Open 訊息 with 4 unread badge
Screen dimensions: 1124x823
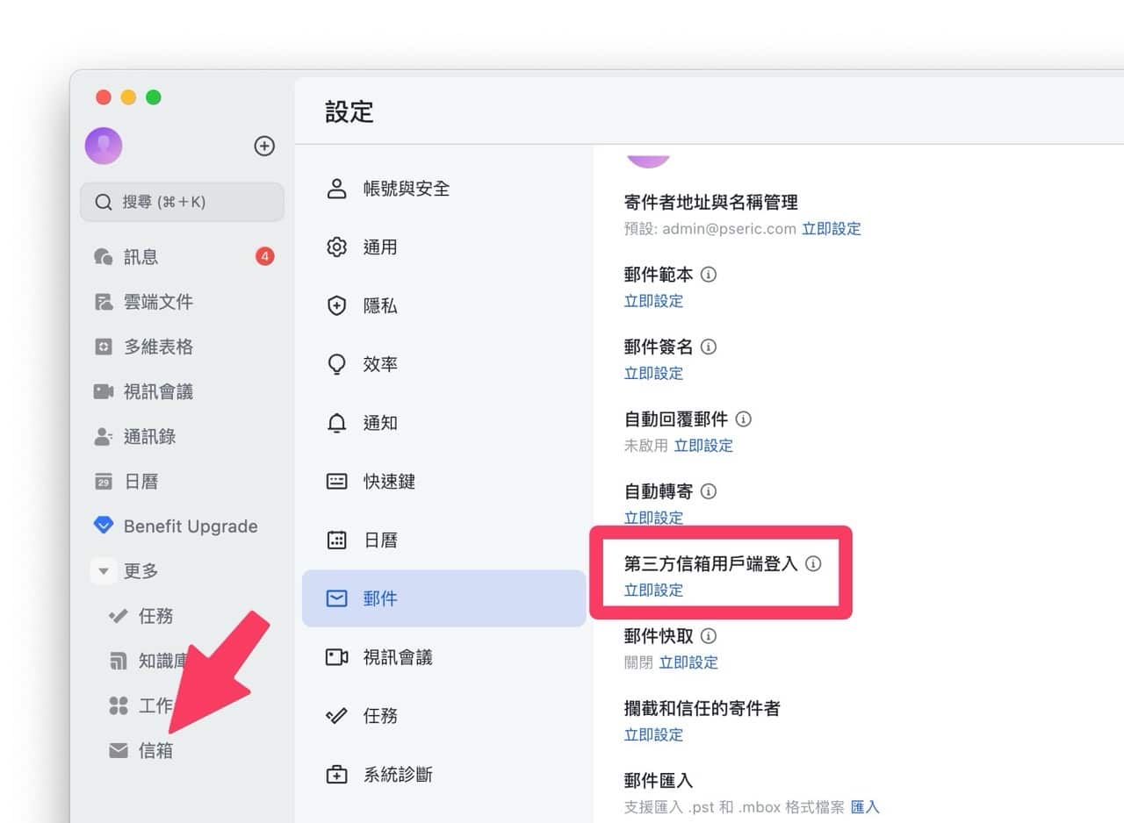coord(140,256)
